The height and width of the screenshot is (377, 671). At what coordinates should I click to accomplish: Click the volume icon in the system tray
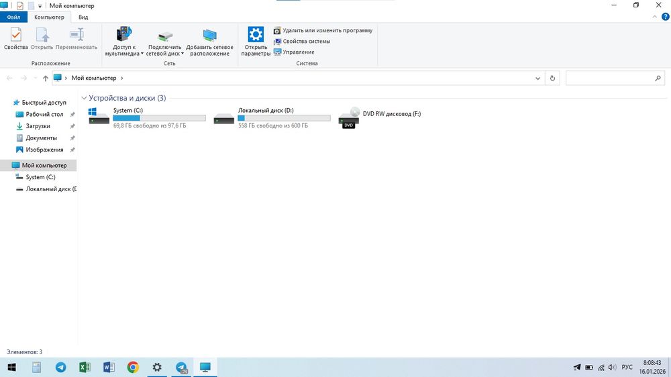pos(612,367)
